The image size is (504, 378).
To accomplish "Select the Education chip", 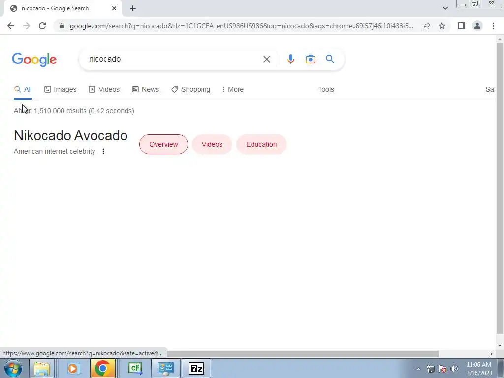I will [x=261, y=144].
